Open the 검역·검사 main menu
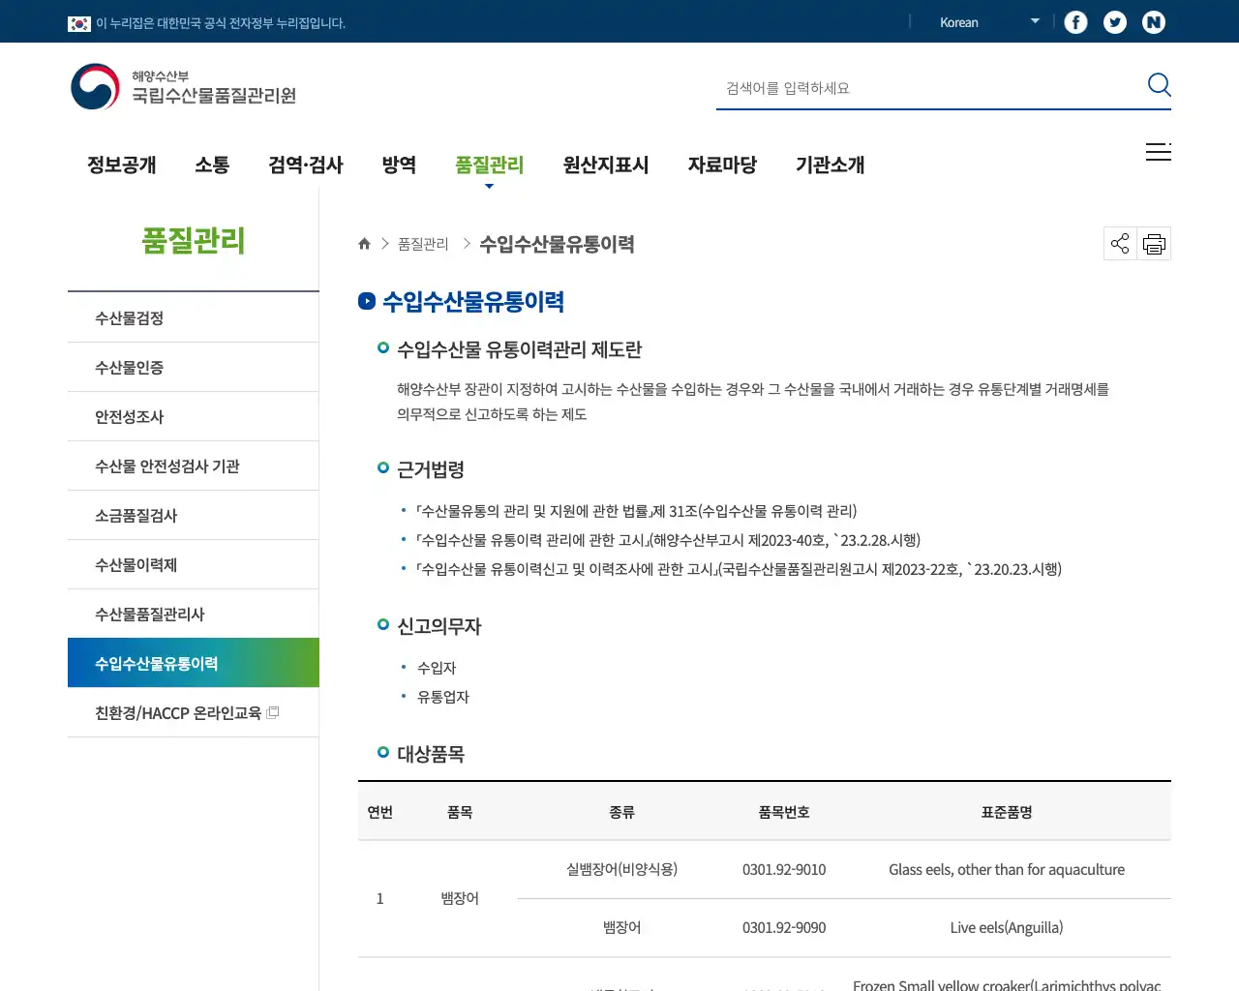The image size is (1239, 991). 306,165
